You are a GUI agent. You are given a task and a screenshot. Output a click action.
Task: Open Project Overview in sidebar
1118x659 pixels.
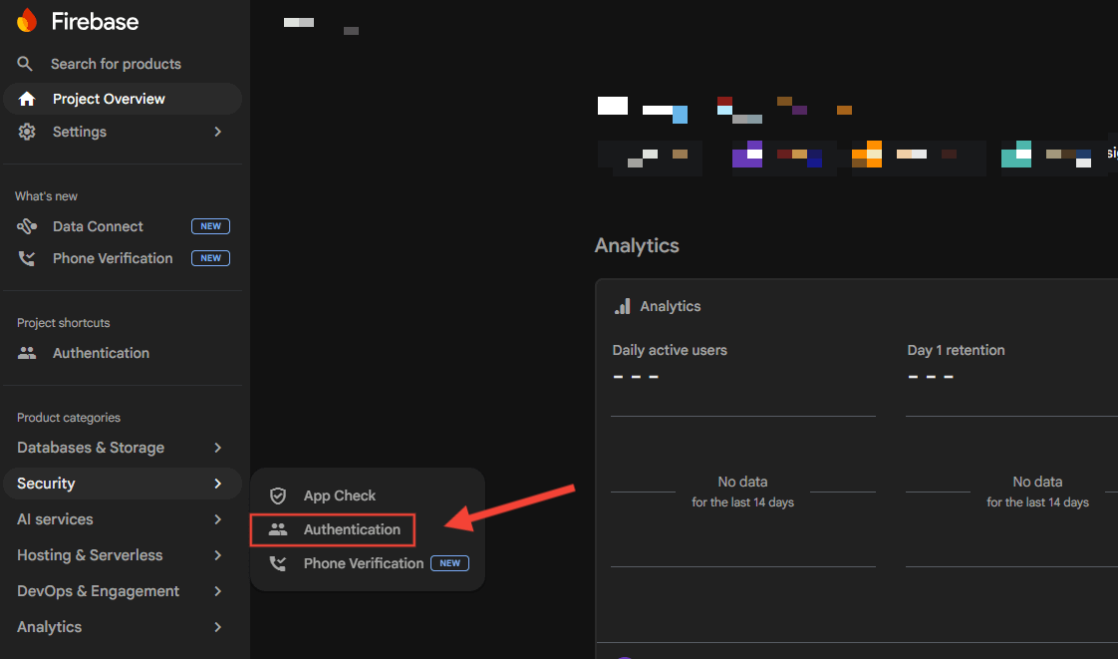123,99
